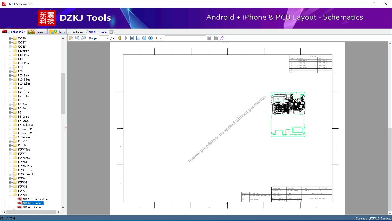This screenshot has height=221, width=392.
Task: Select the Y Series folder
Action: click(x=24, y=137)
